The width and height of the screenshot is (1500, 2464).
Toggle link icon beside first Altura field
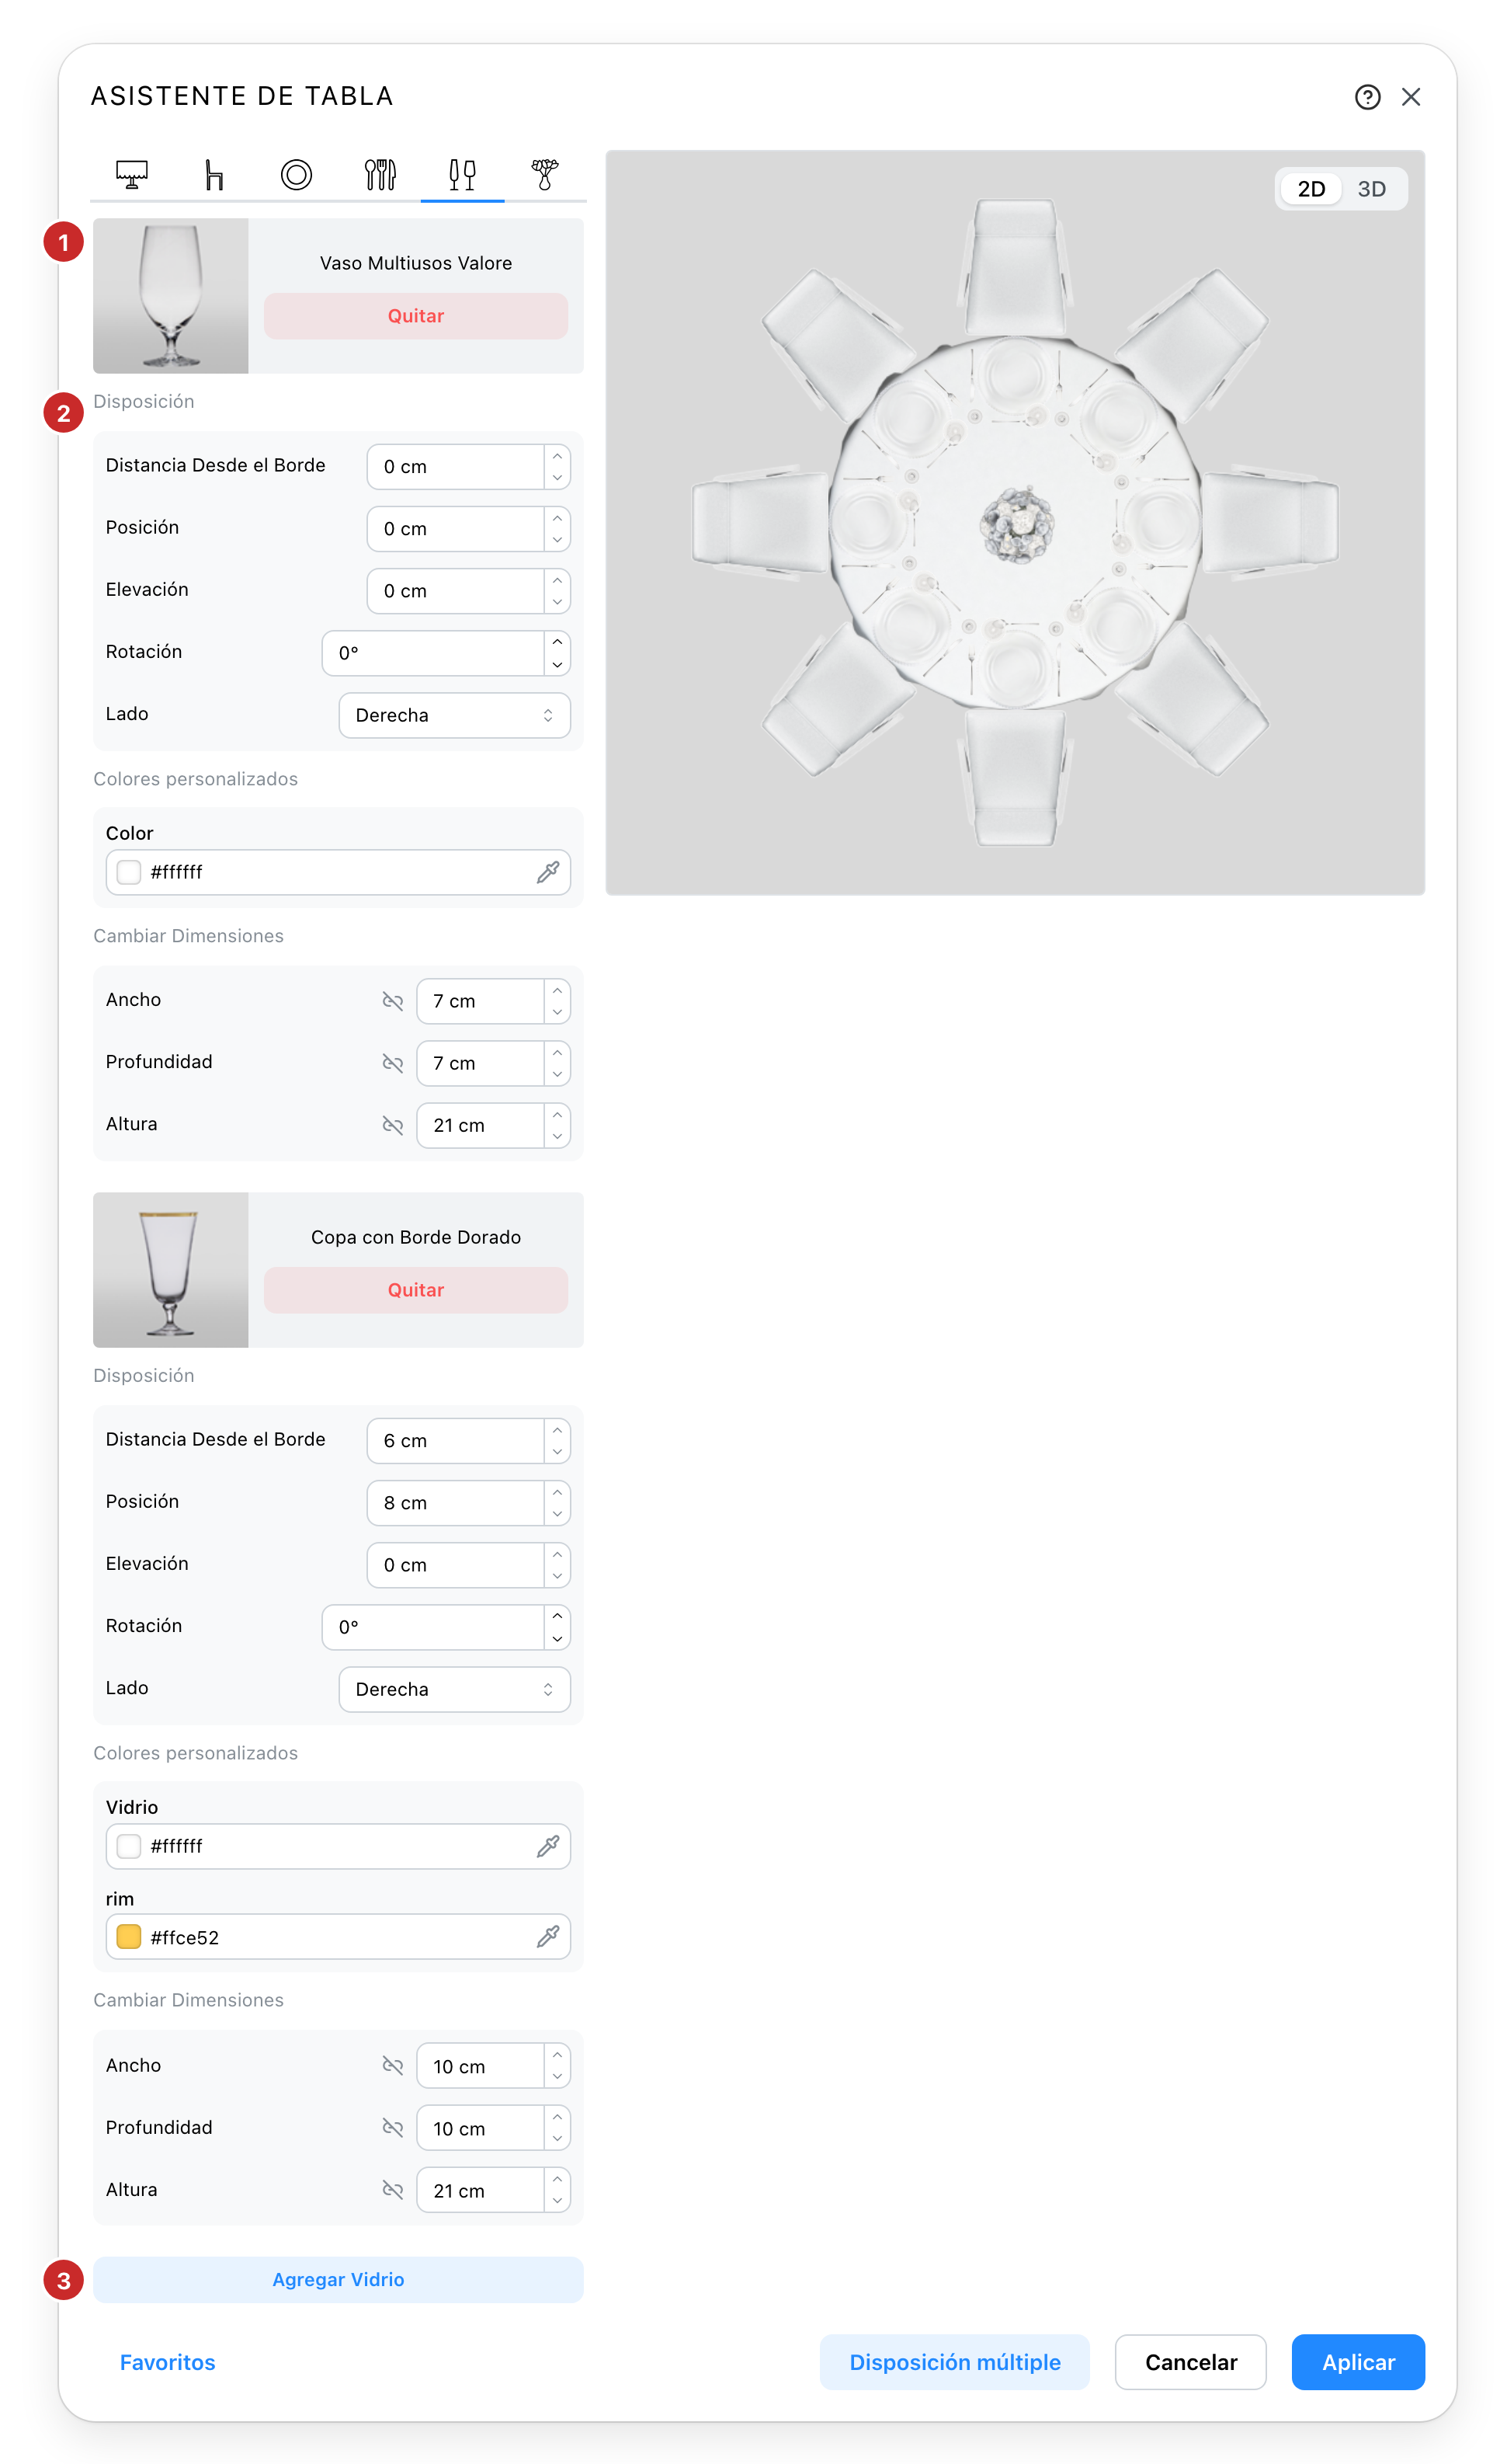[x=393, y=1125]
